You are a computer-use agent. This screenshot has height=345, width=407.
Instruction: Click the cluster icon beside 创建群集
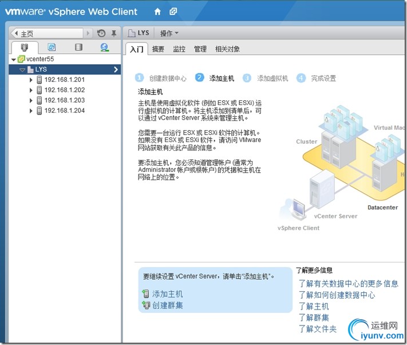pos(146,305)
